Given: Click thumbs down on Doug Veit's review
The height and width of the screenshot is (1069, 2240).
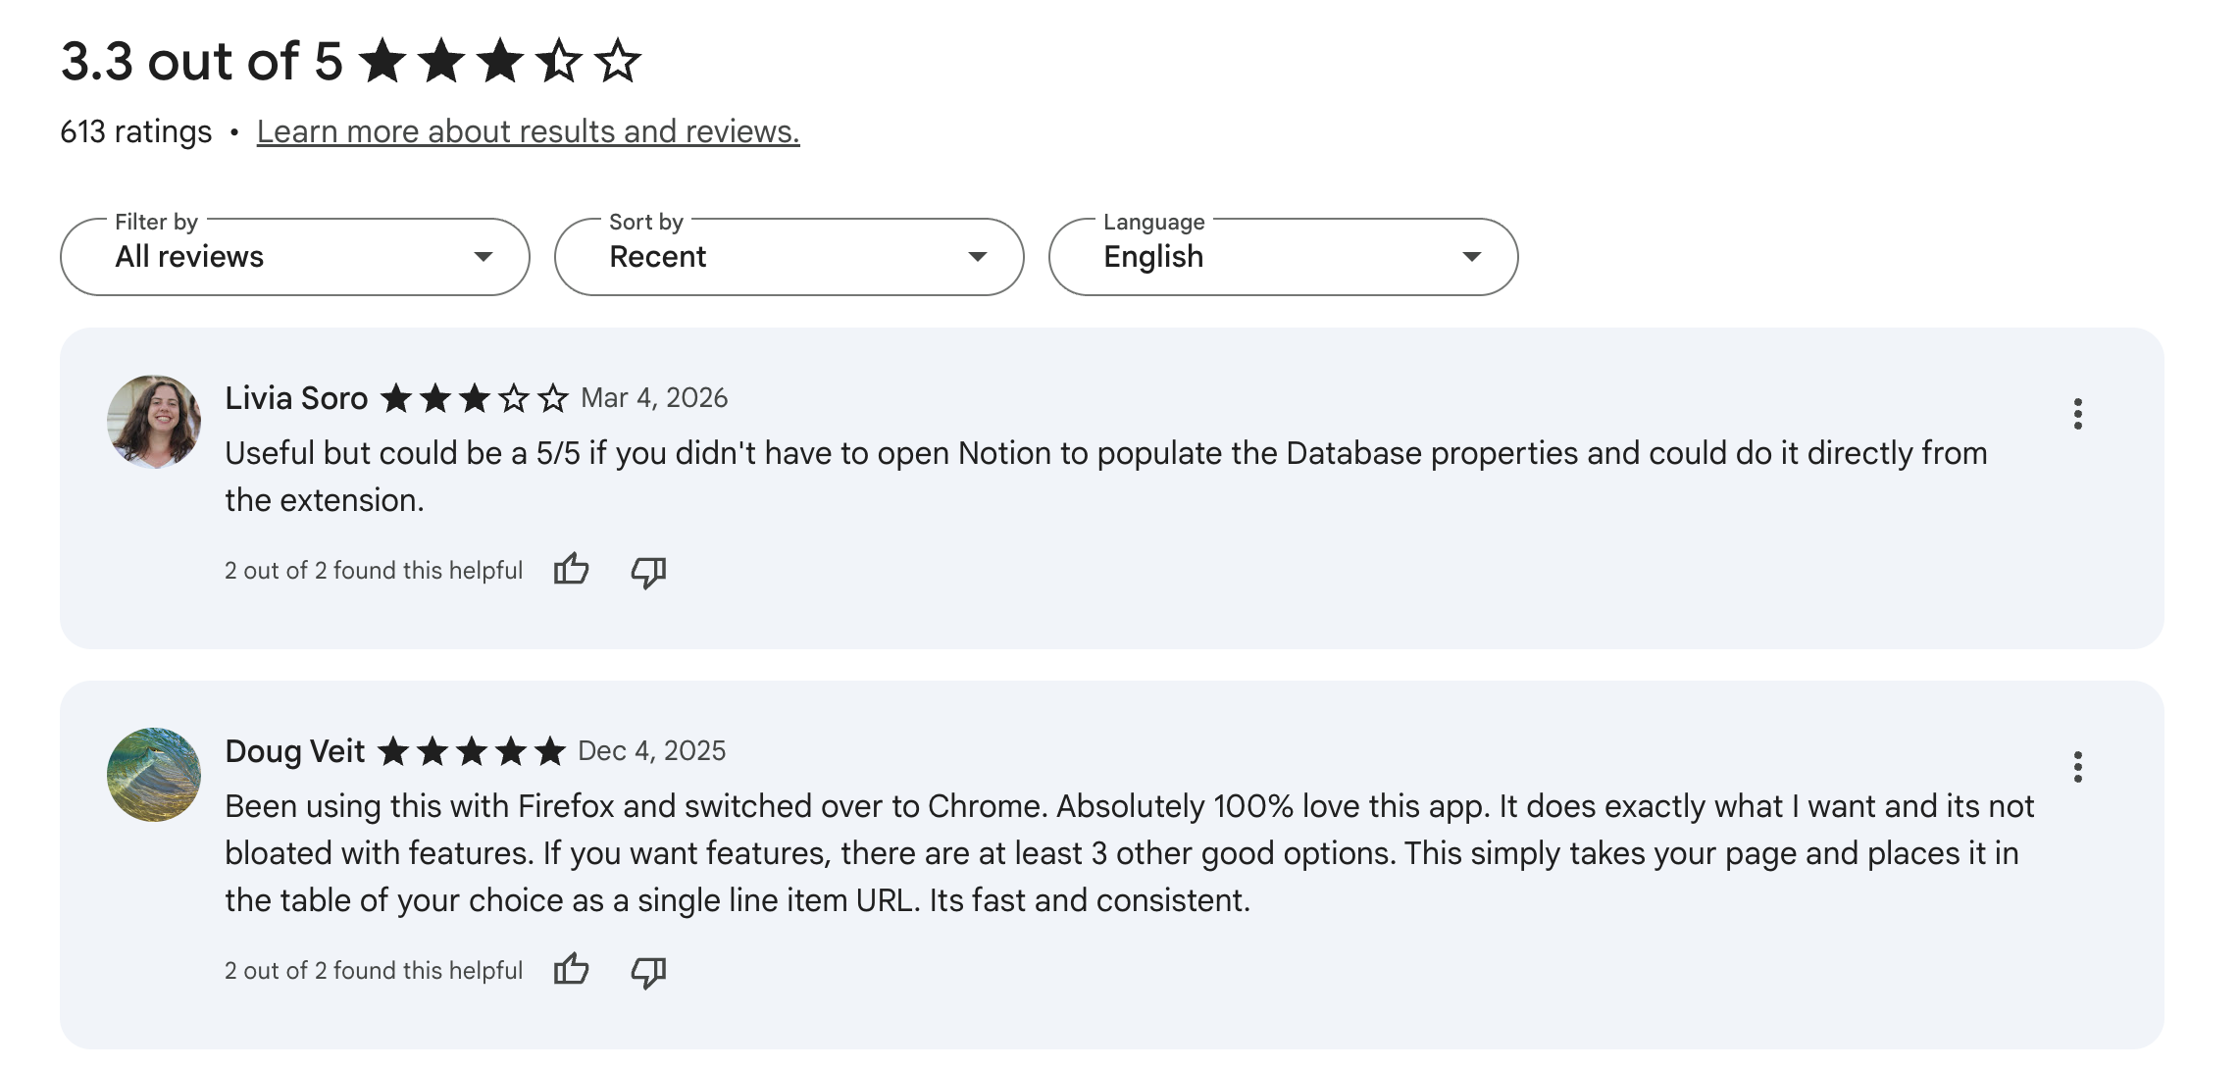Looking at the screenshot, I should [x=648, y=969].
